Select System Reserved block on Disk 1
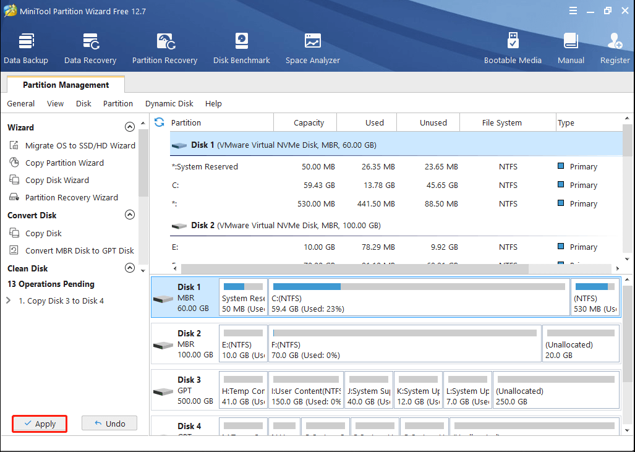This screenshot has width=635, height=452. [x=243, y=297]
